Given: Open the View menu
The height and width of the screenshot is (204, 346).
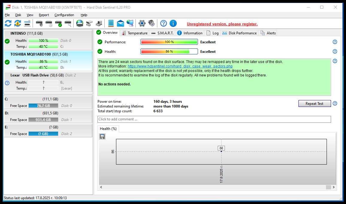Looking at the screenshot, I should 30,15.
